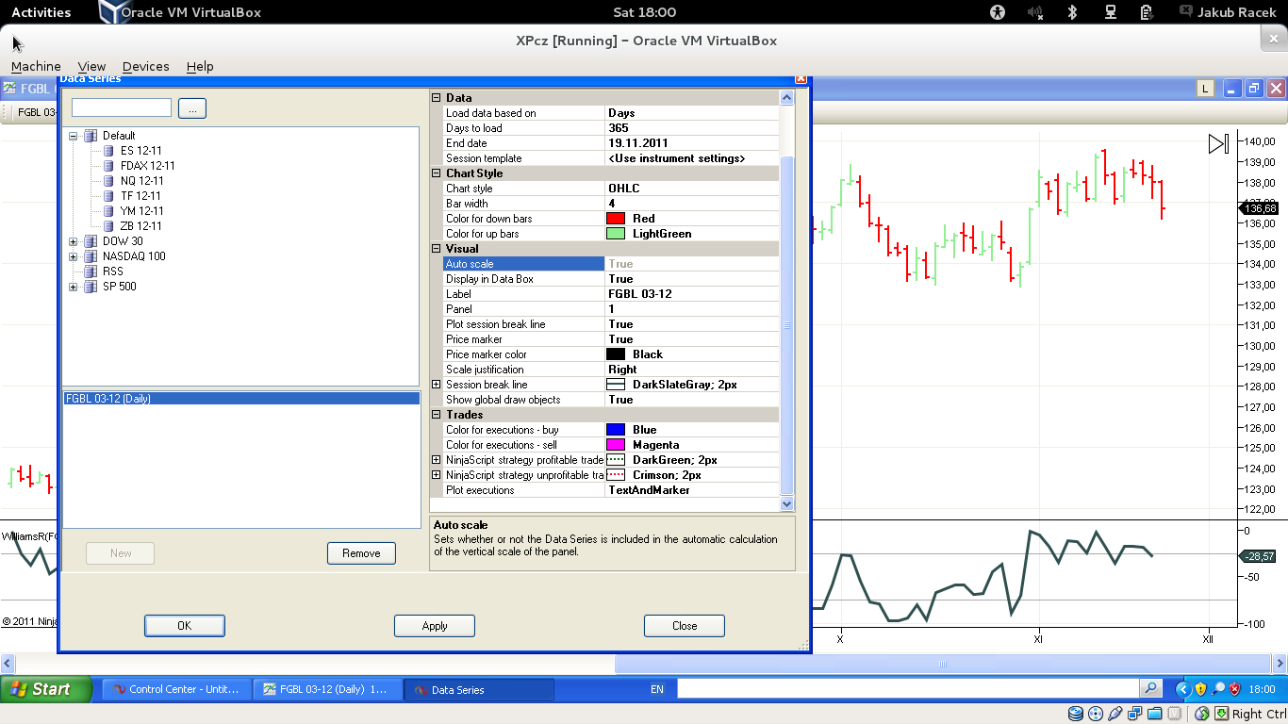Image resolution: width=1288 pixels, height=724 pixels.
Task: Open the Machine menu
Action: [x=36, y=66]
